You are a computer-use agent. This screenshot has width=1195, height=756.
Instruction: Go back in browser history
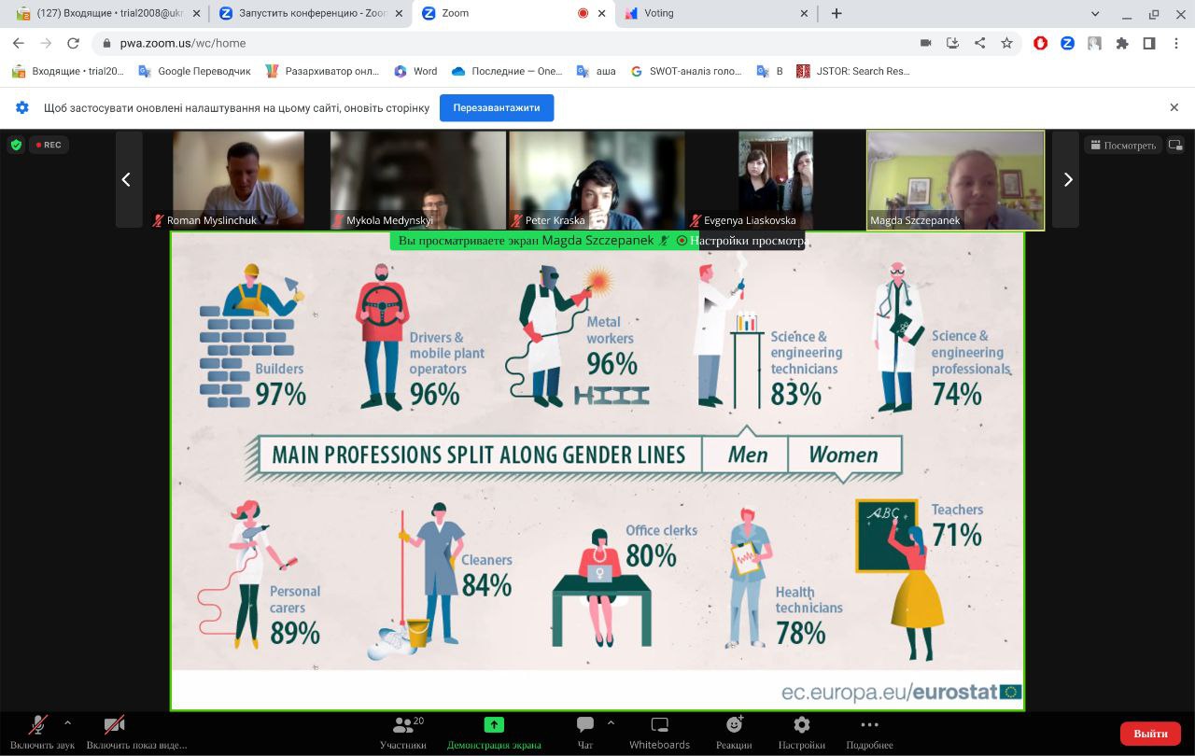pos(19,43)
